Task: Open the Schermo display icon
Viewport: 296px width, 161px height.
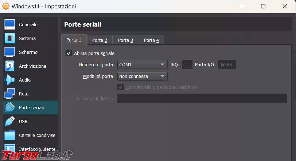Action: [x=10, y=52]
